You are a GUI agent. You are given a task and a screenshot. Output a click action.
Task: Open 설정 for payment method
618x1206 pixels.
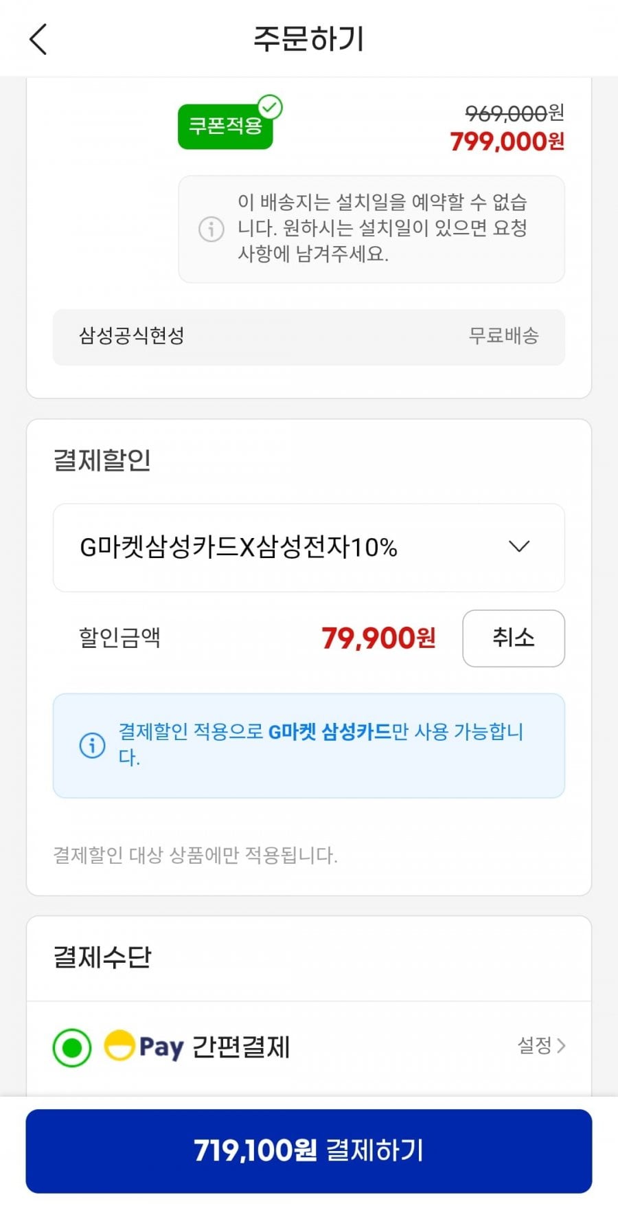click(541, 1046)
